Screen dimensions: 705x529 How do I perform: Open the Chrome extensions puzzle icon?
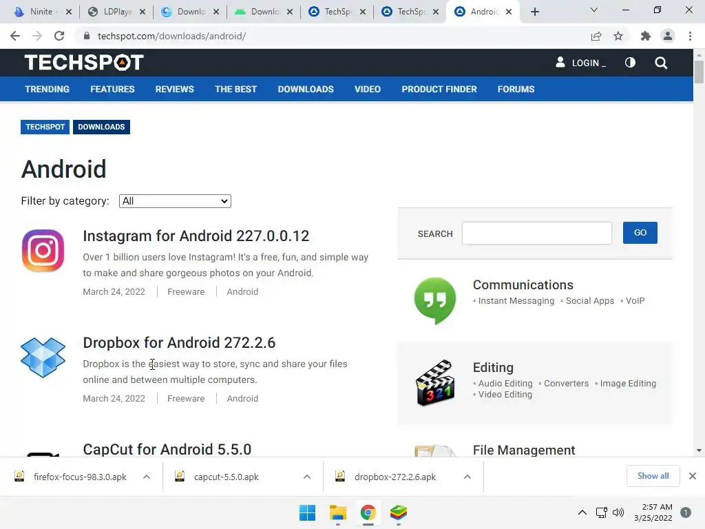click(x=646, y=36)
